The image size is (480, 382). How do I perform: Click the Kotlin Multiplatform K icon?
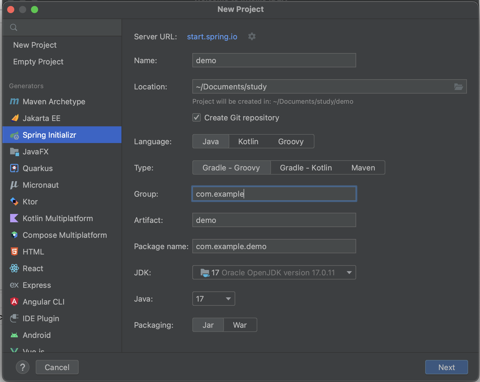pos(14,218)
